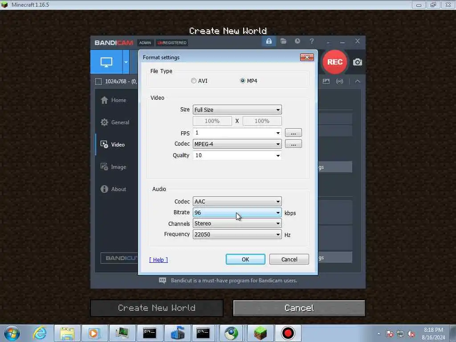Click the network tray icon
This screenshot has width=456, height=342.
[x=400, y=334]
